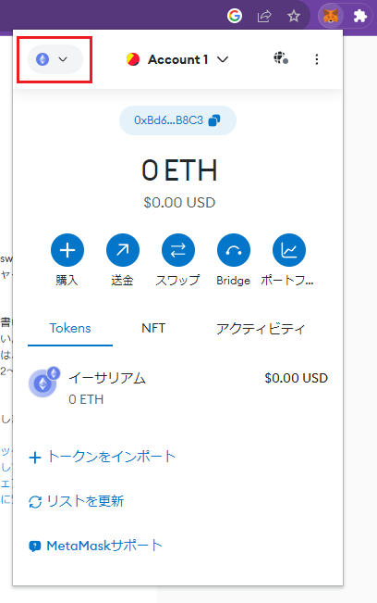377x603 pixels.
Task: Click the リストを更新 refresh link
Action: 77,501
